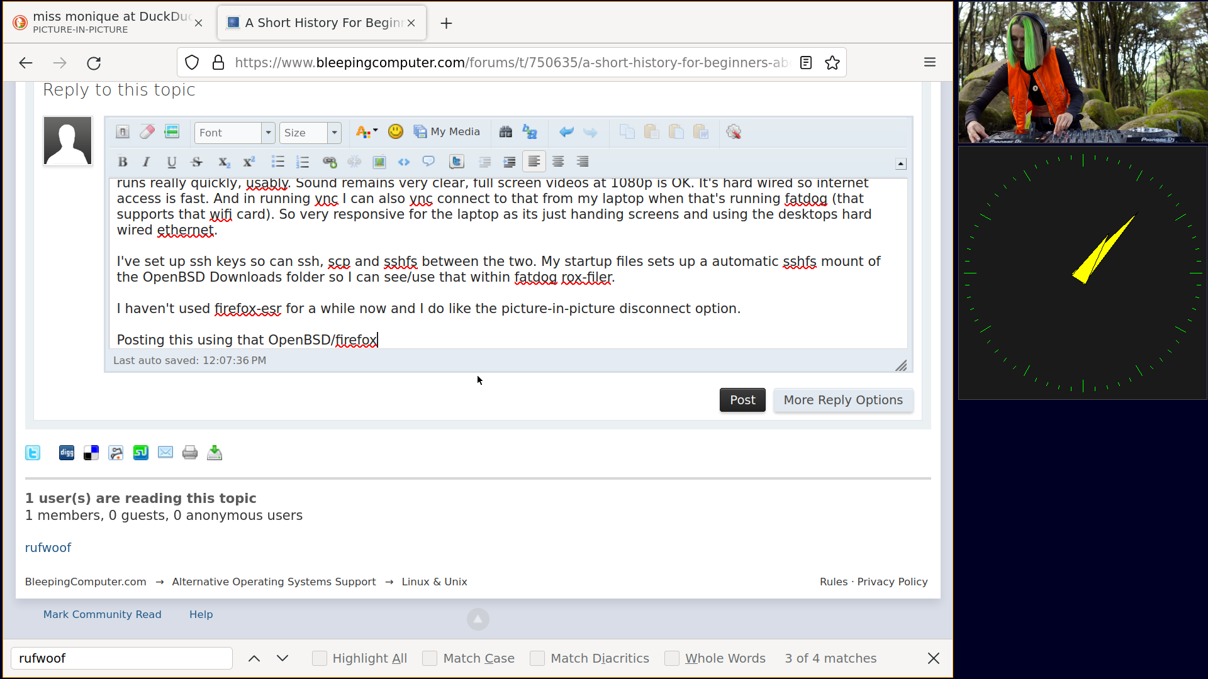Open the rufwoof user link
Screen dimensions: 1208x679
click(48, 548)
